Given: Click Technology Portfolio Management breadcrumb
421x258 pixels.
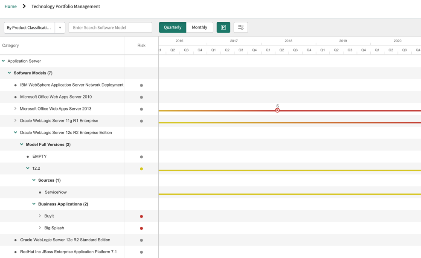Looking at the screenshot, I should pos(66,6).
